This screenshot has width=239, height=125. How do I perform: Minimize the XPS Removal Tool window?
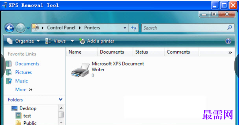[x=215, y=6]
